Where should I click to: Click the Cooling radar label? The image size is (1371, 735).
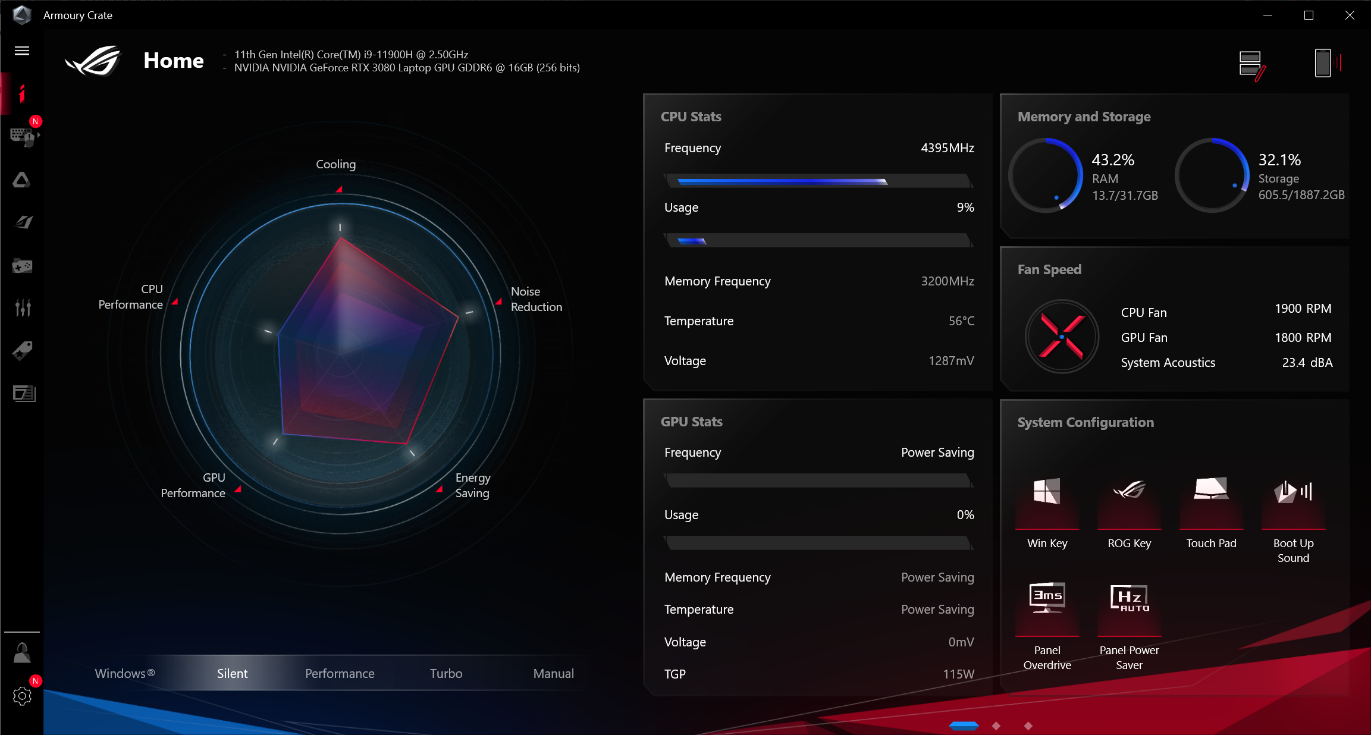tap(335, 164)
